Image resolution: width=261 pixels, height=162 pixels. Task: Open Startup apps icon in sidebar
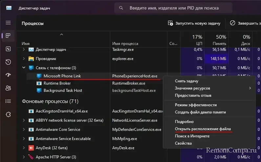coord(8,75)
